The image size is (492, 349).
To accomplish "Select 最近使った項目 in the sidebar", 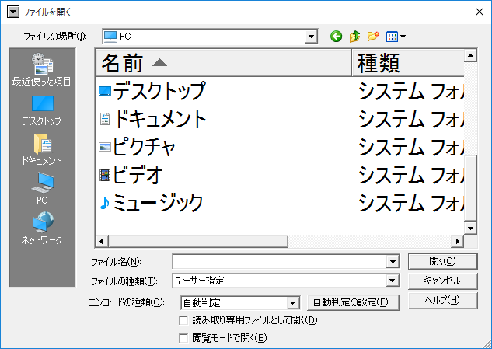I will click(x=42, y=68).
